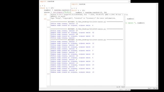Image resolution: width=164 pixels, height=92 pixels.
Task: Click the 'guess = int(input(' line in the left editor
Action: coord(57,12)
